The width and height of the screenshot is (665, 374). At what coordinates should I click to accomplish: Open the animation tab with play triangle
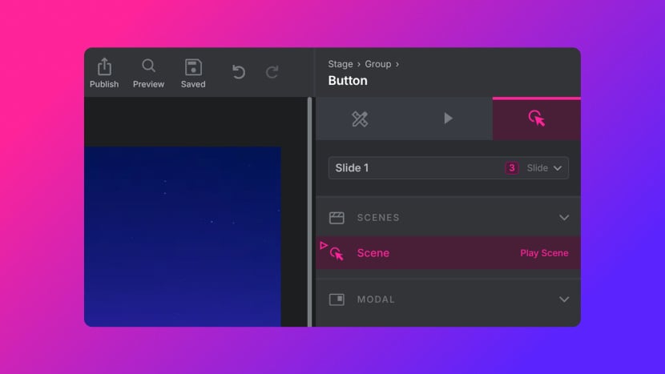coord(448,119)
